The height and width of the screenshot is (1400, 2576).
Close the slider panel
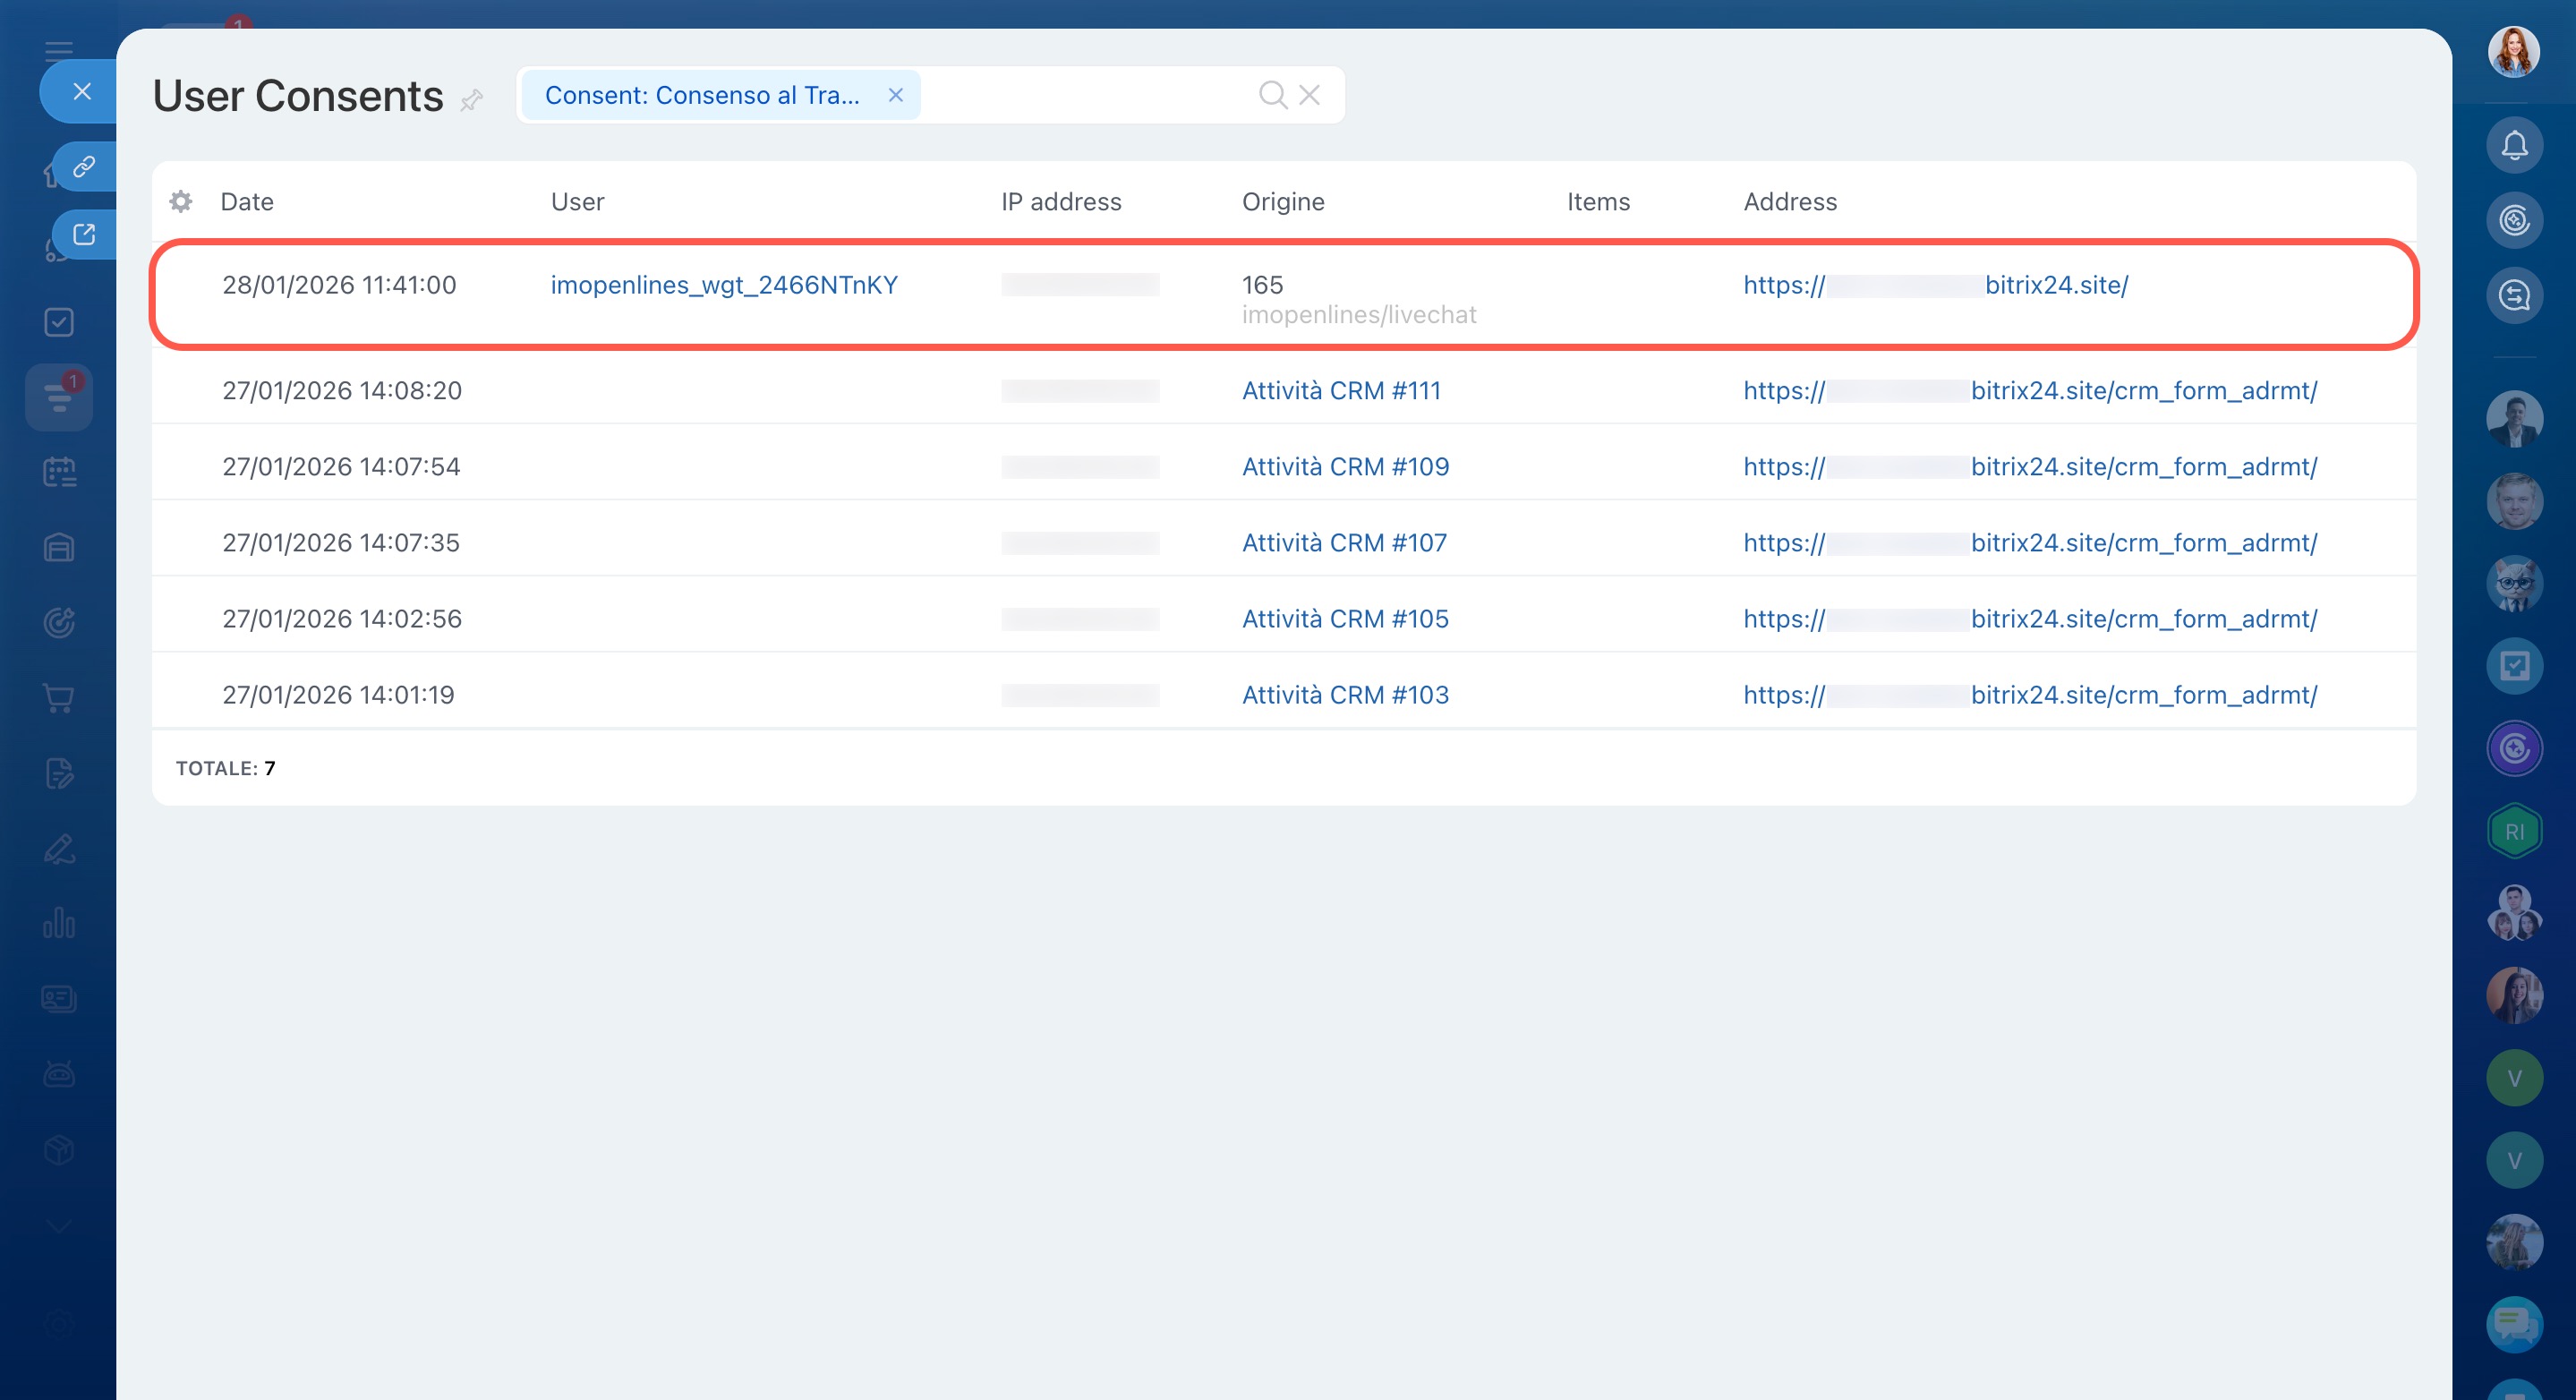pyautogui.click(x=82, y=92)
